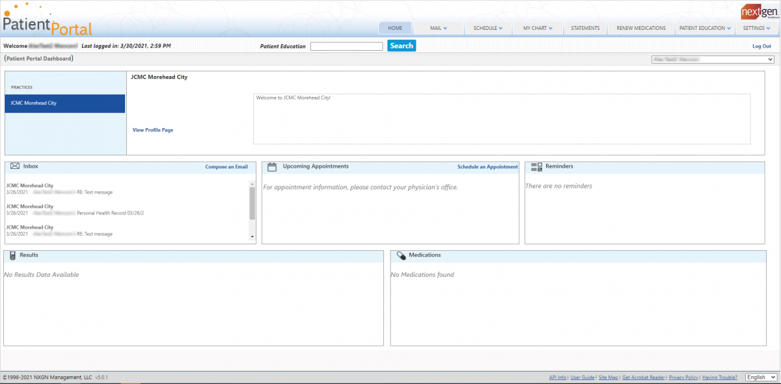Screen dimensions: 781x384
Task: Open the English language dropdown
Action: [761, 377]
